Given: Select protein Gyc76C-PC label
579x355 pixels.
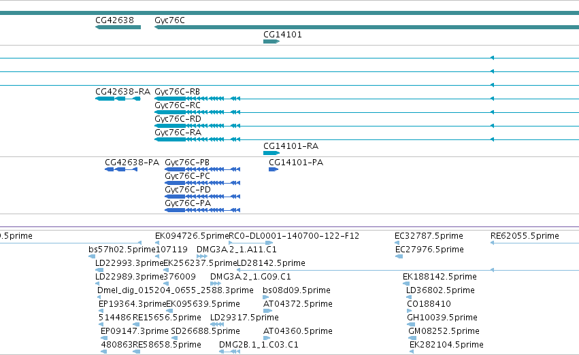Looking at the screenshot, I should tap(187, 176).
